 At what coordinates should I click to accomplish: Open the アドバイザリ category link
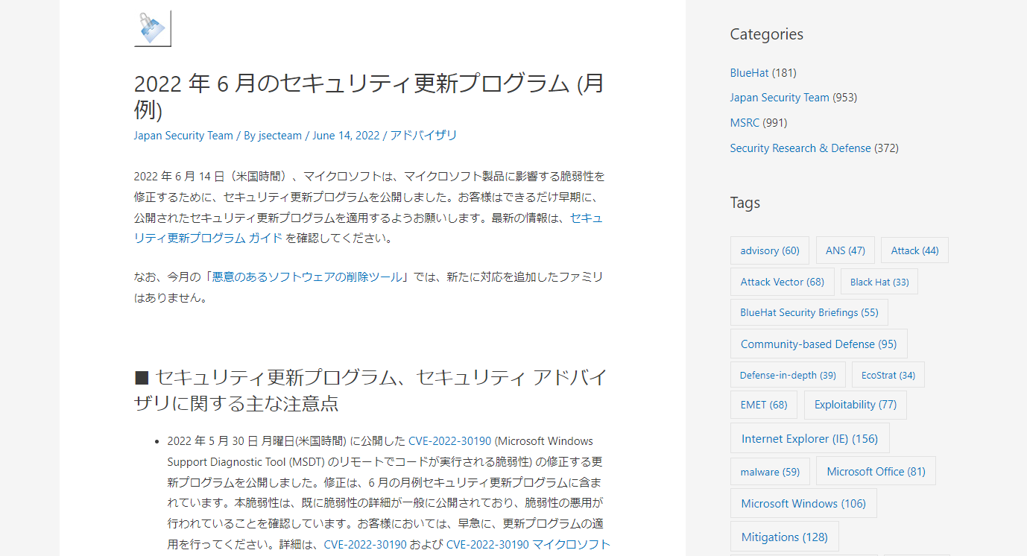423,136
